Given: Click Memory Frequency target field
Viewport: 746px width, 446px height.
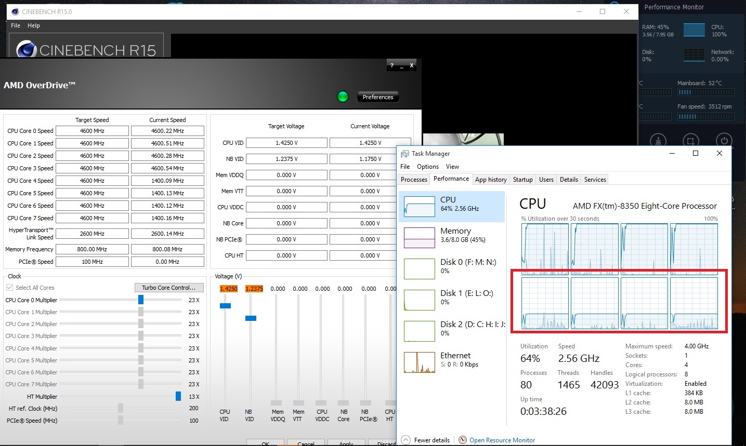Looking at the screenshot, I should pos(92,249).
